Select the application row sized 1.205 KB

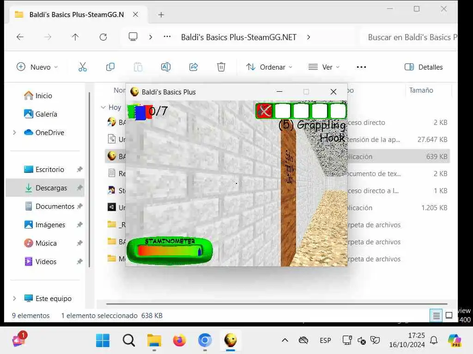coord(277,207)
